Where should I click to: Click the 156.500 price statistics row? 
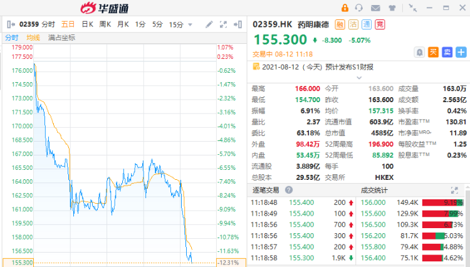pyautogui.click(x=412, y=225)
